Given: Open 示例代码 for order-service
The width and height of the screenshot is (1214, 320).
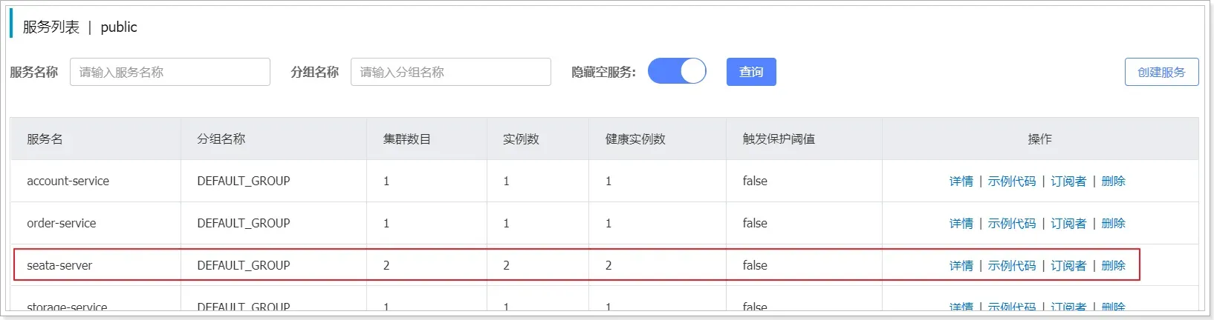Looking at the screenshot, I should click(1011, 224).
